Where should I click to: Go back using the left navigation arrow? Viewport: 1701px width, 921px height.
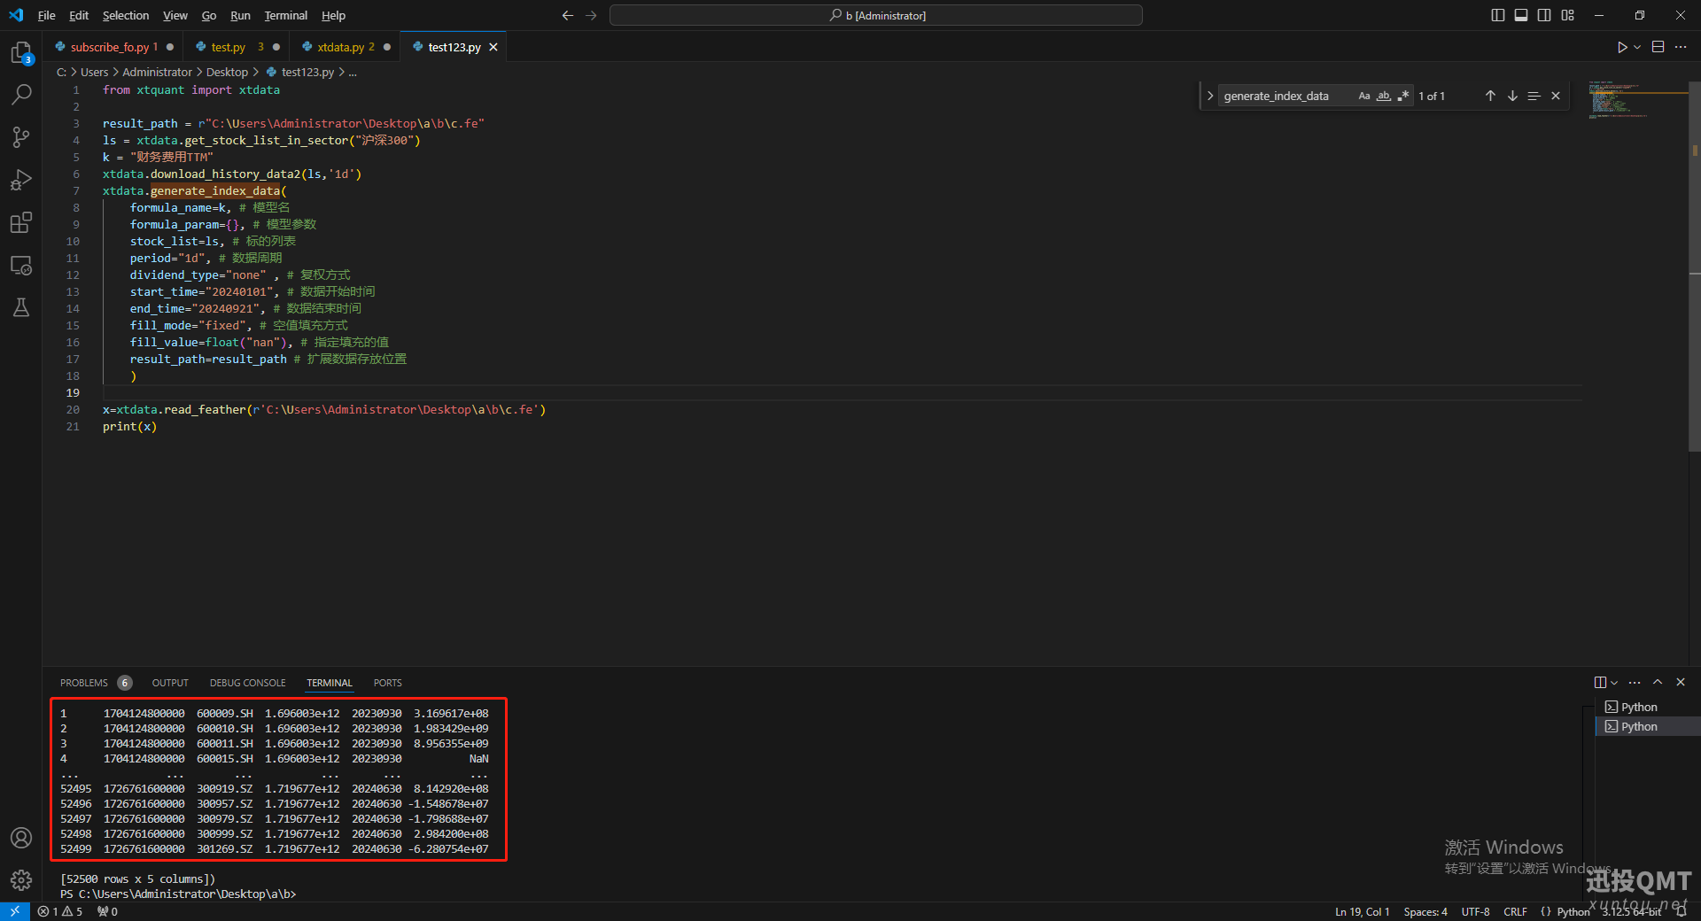point(568,15)
